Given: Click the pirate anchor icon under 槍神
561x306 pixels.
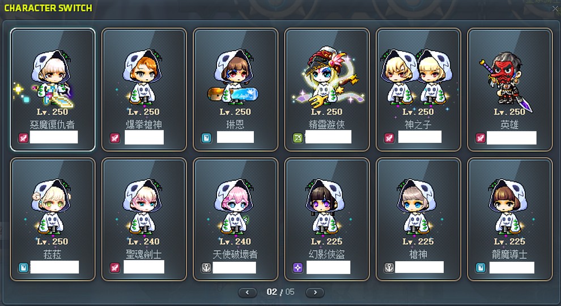Looking at the screenshot, I should tap(389, 267).
